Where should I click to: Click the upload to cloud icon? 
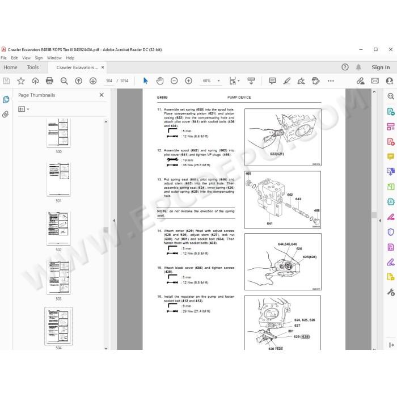pos(35,81)
